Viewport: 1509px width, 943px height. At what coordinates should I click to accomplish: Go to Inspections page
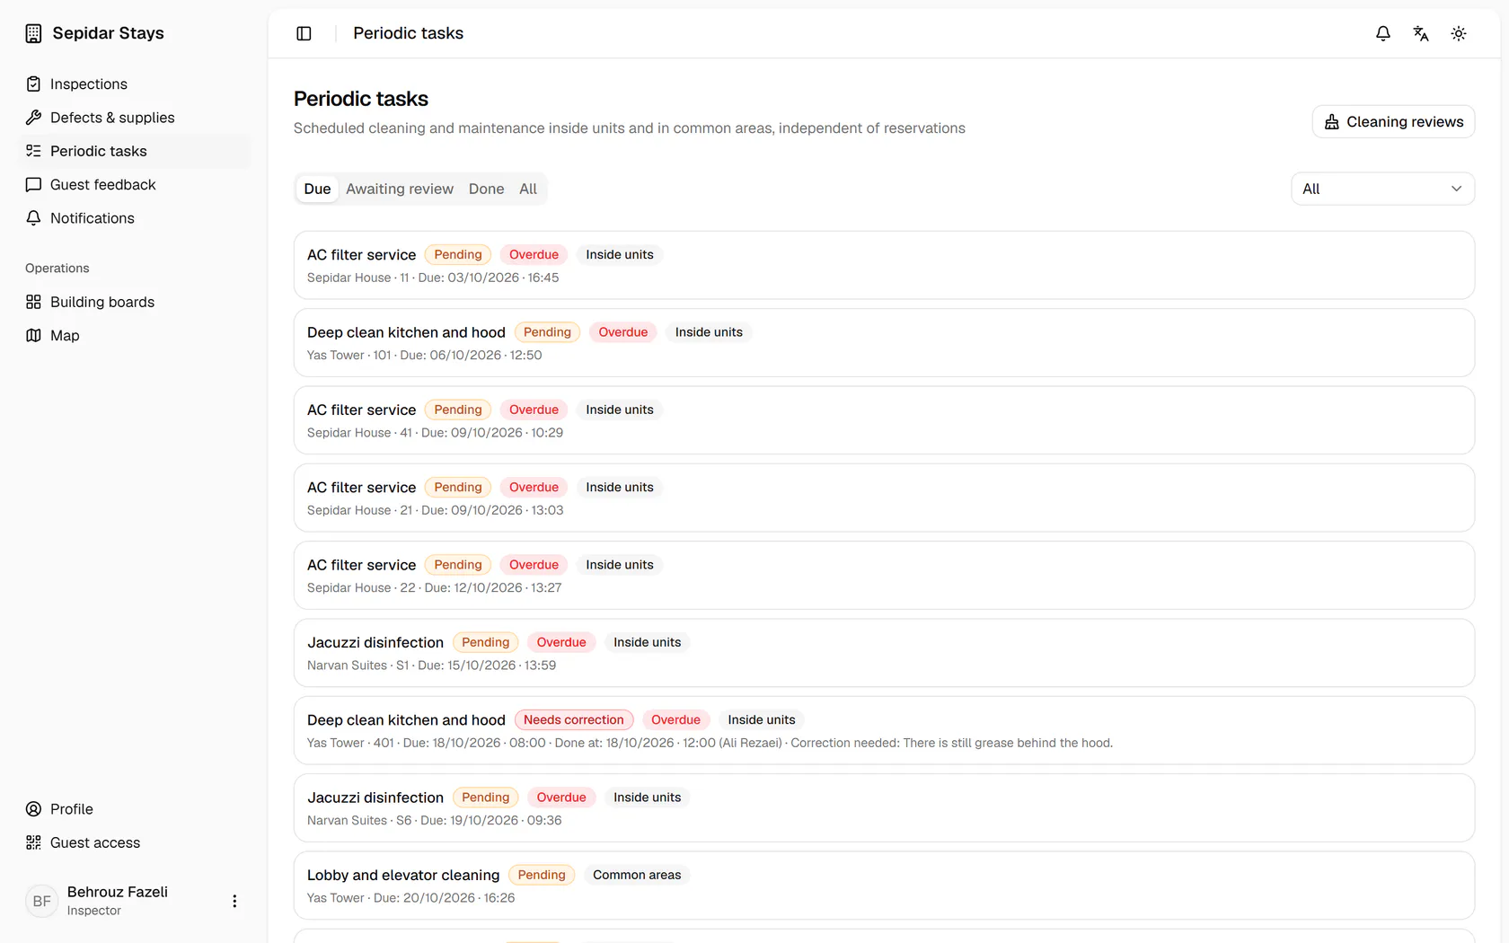[135, 84]
